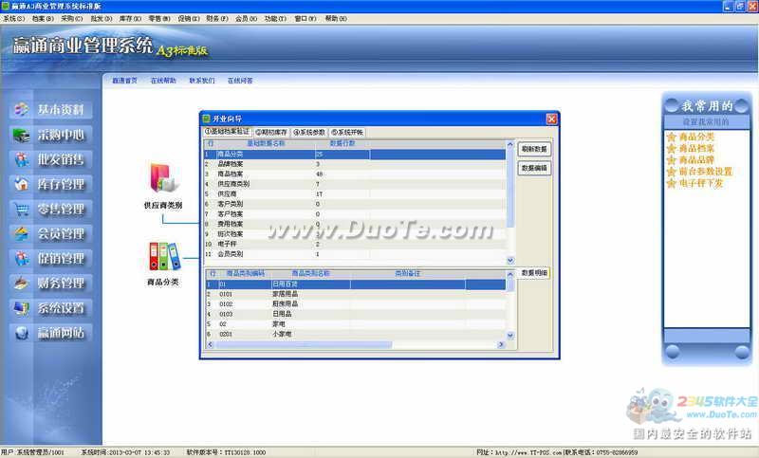The height and width of the screenshot is (458, 759).
Task: Select the ①基础档案验证 tab
Action: (x=227, y=132)
